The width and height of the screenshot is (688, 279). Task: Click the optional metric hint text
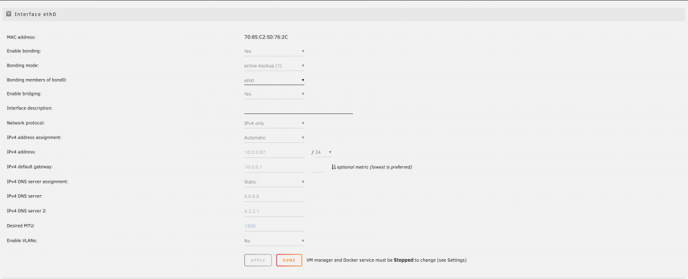click(374, 167)
